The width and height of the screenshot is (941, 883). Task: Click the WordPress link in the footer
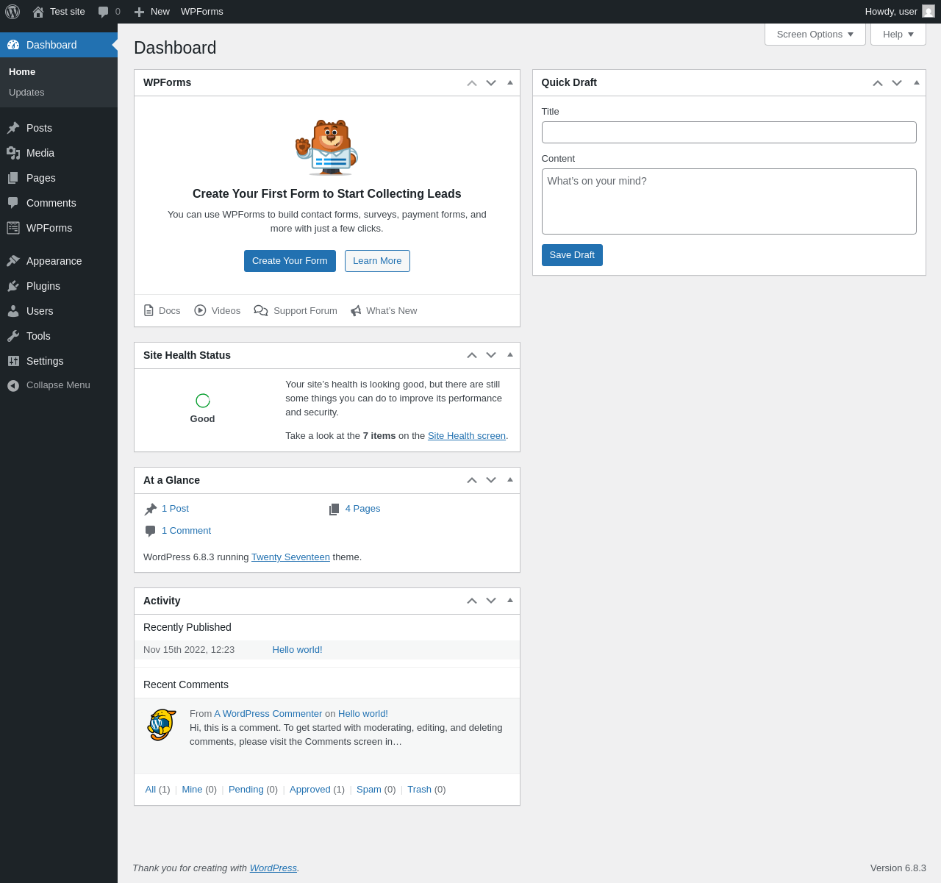(x=273, y=868)
